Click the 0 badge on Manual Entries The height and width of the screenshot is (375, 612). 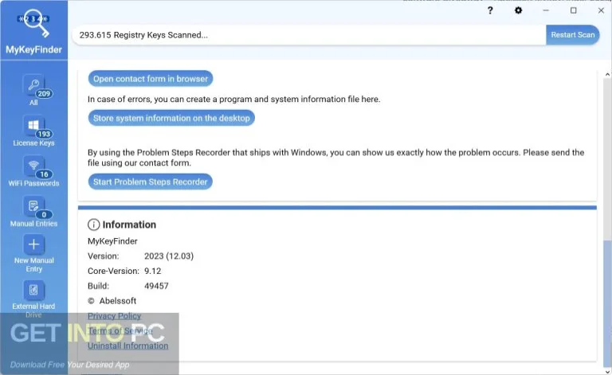pyautogui.click(x=44, y=215)
